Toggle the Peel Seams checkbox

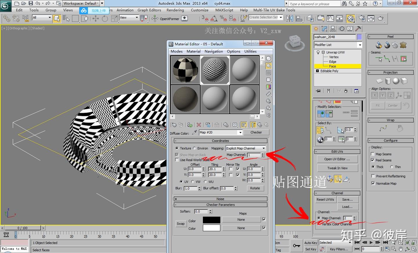[x=373, y=160]
